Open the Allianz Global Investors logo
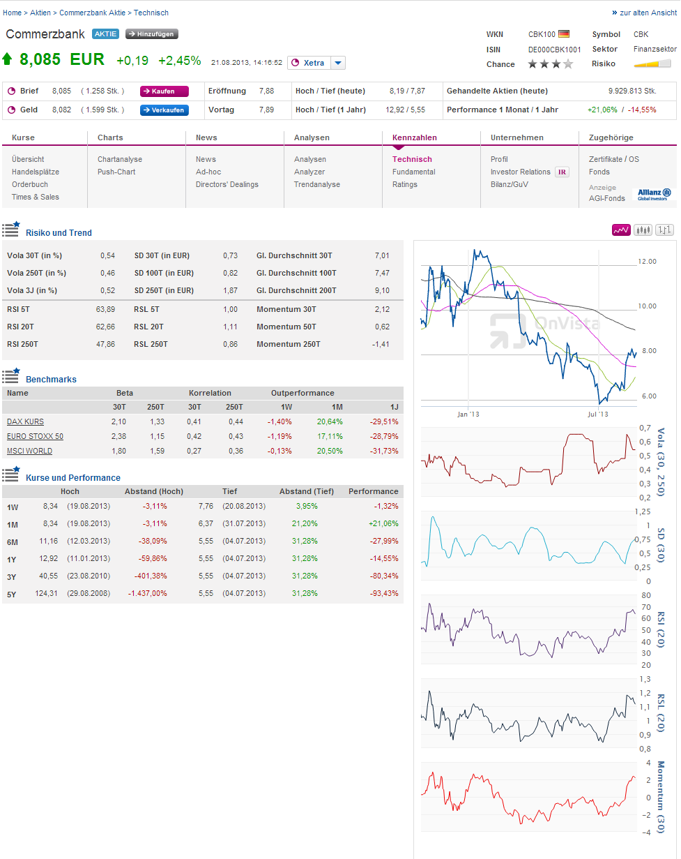The image size is (681, 859). pyautogui.click(x=654, y=195)
